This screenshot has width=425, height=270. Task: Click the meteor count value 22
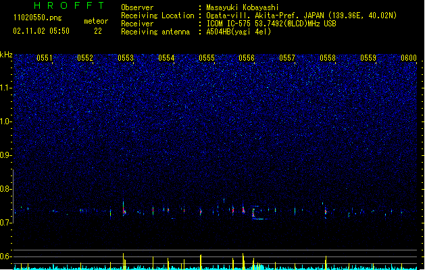click(98, 31)
